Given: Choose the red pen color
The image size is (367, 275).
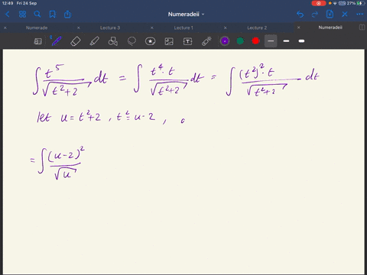Looking at the screenshot, I should 255,41.
